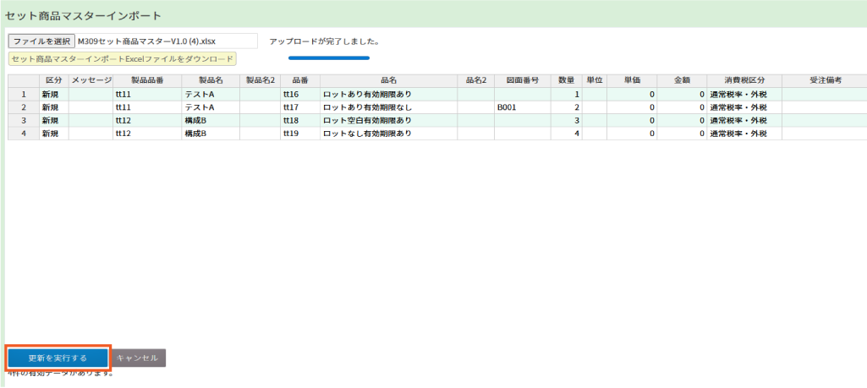Click the tt16 品番 cell
This screenshot has height=388, width=867.
pyautogui.click(x=299, y=94)
